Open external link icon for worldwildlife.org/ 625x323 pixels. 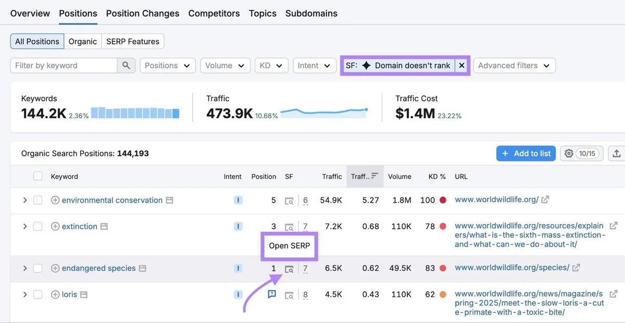(x=545, y=200)
